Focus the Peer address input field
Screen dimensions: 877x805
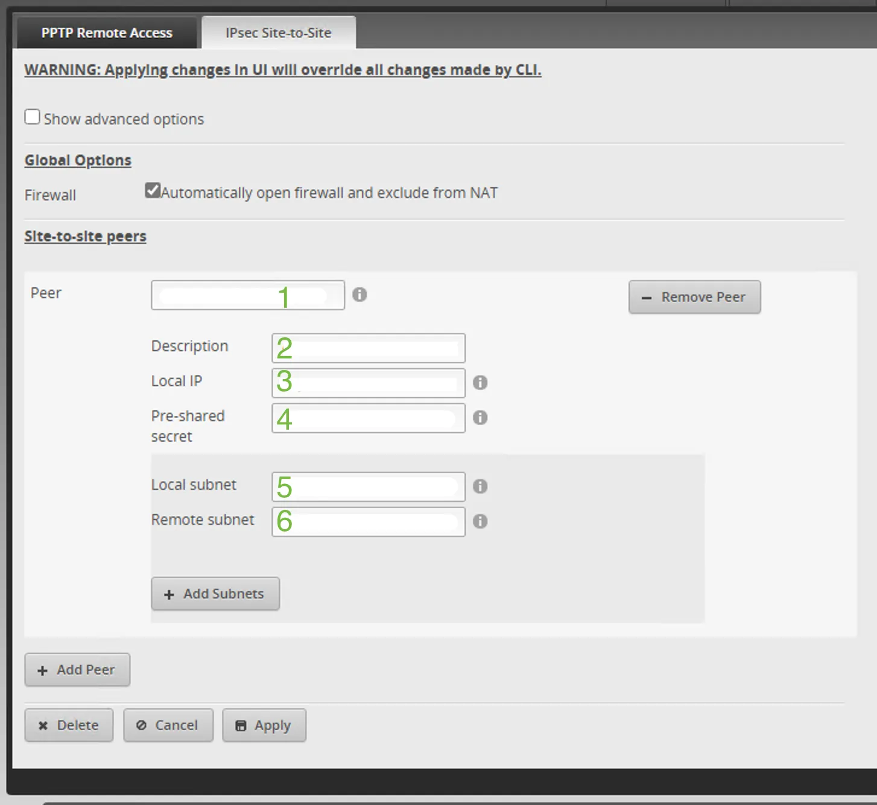[x=248, y=295]
